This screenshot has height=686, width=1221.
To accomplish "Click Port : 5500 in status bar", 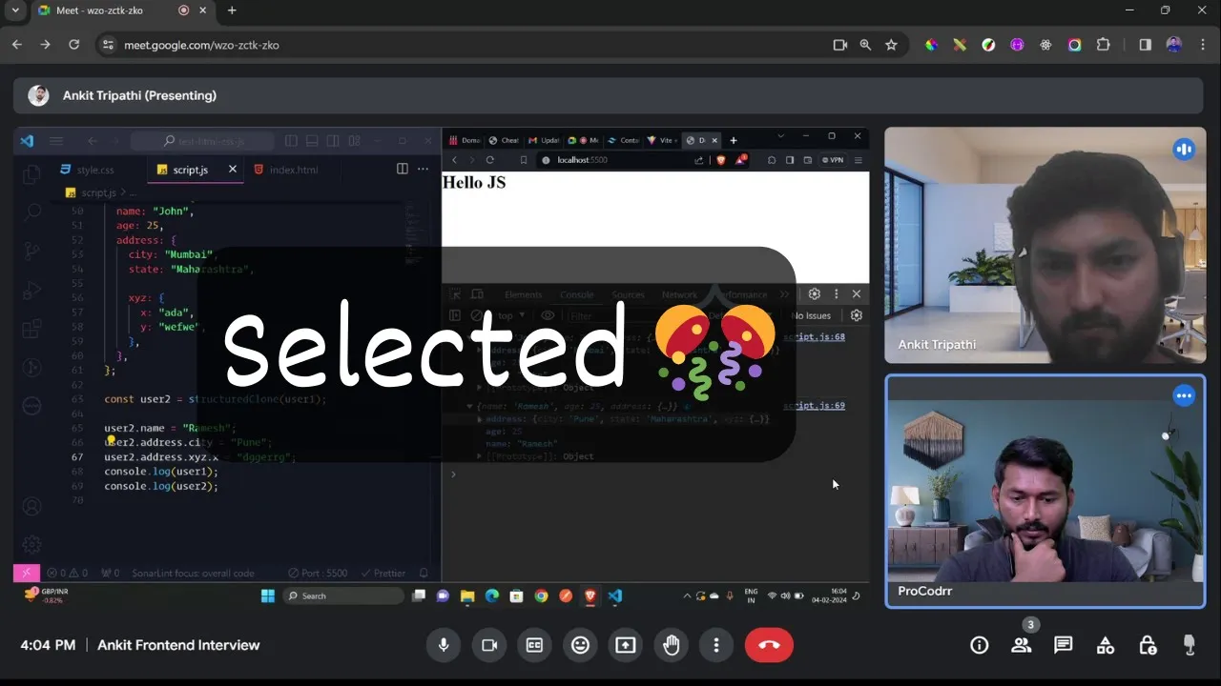I will [319, 574].
